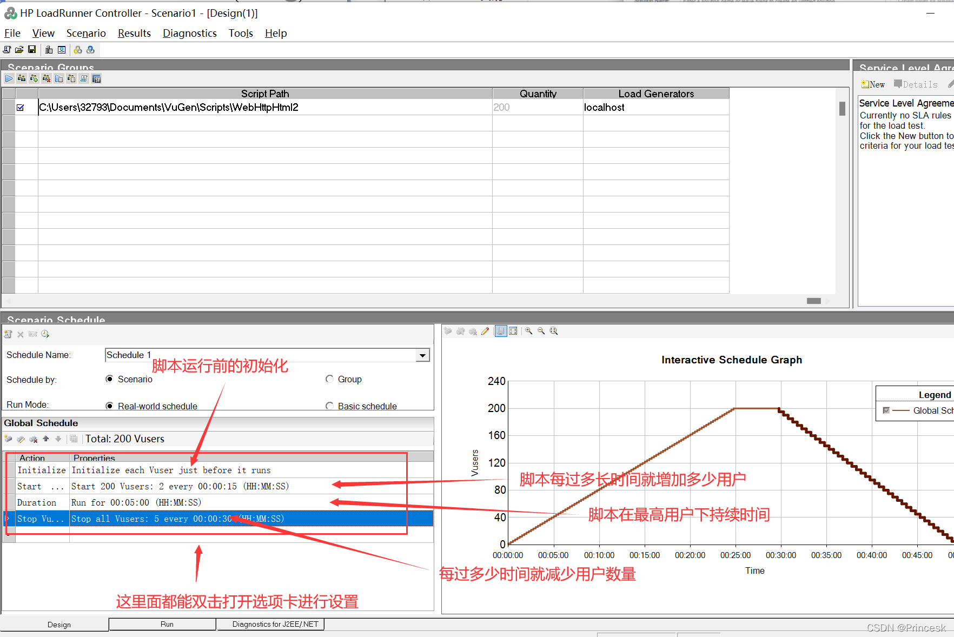The image size is (954, 637).
Task: Click New button in Service Level Agreement
Action: [x=873, y=84]
